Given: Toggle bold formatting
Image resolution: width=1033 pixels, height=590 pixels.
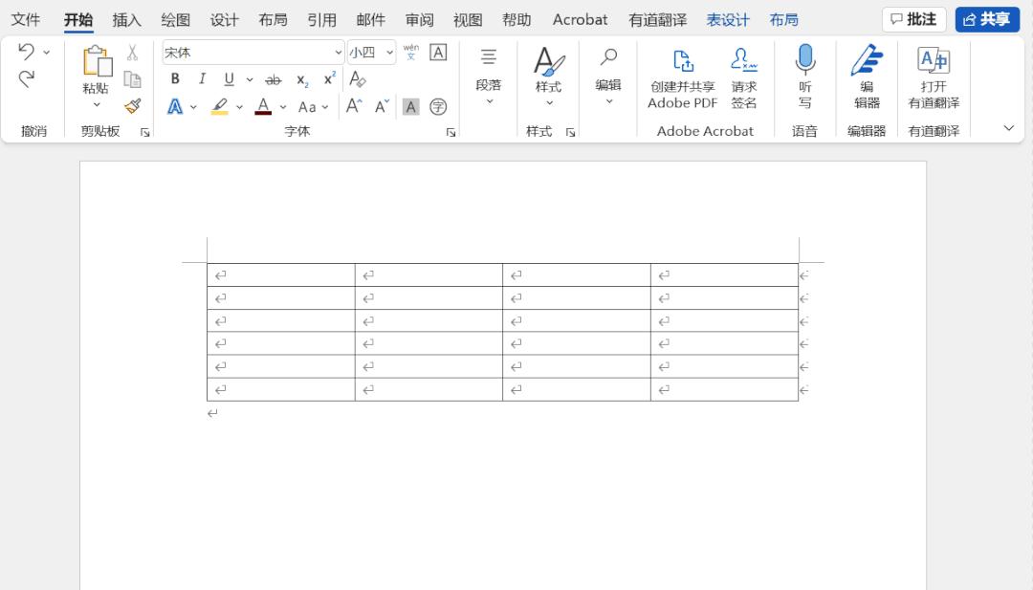Looking at the screenshot, I should point(175,79).
